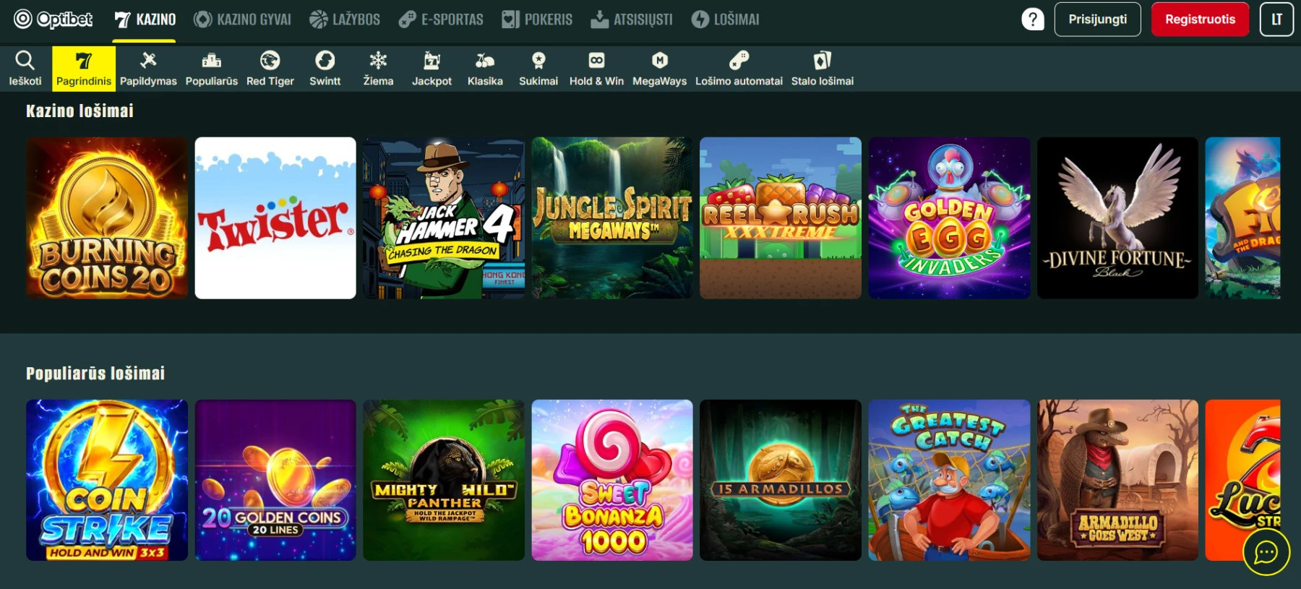Open the Sweet Bonanza 1000 game tile
This screenshot has width=1301, height=589.
612,481
